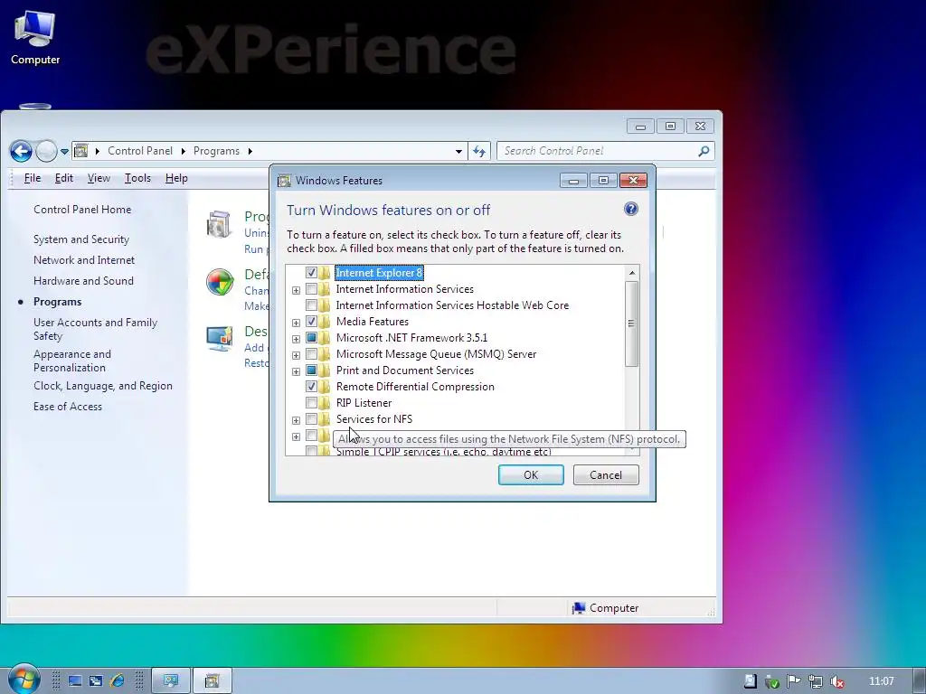The width and height of the screenshot is (926, 694).
Task: Enable Internet Information Services checkbox
Action: (x=311, y=289)
